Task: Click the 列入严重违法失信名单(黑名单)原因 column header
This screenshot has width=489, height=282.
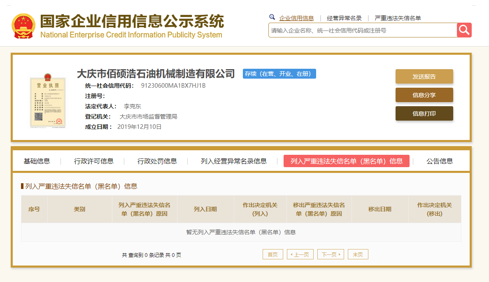Action: click(144, 209)
